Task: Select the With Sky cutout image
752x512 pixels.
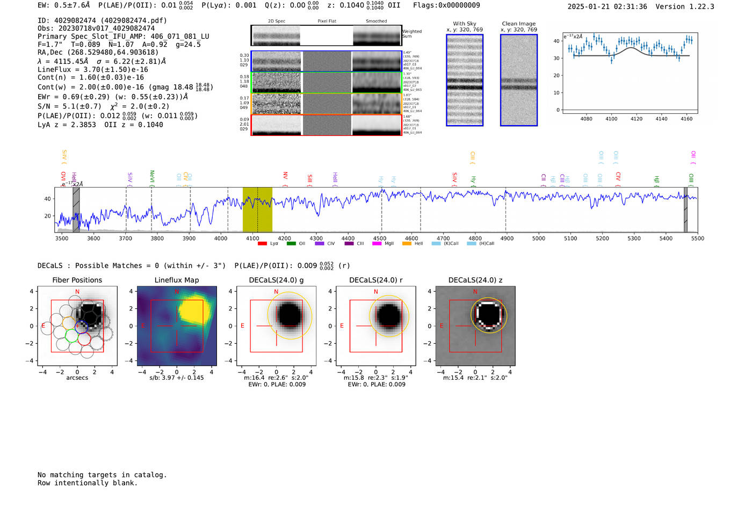Action: [x=465, y=80]
